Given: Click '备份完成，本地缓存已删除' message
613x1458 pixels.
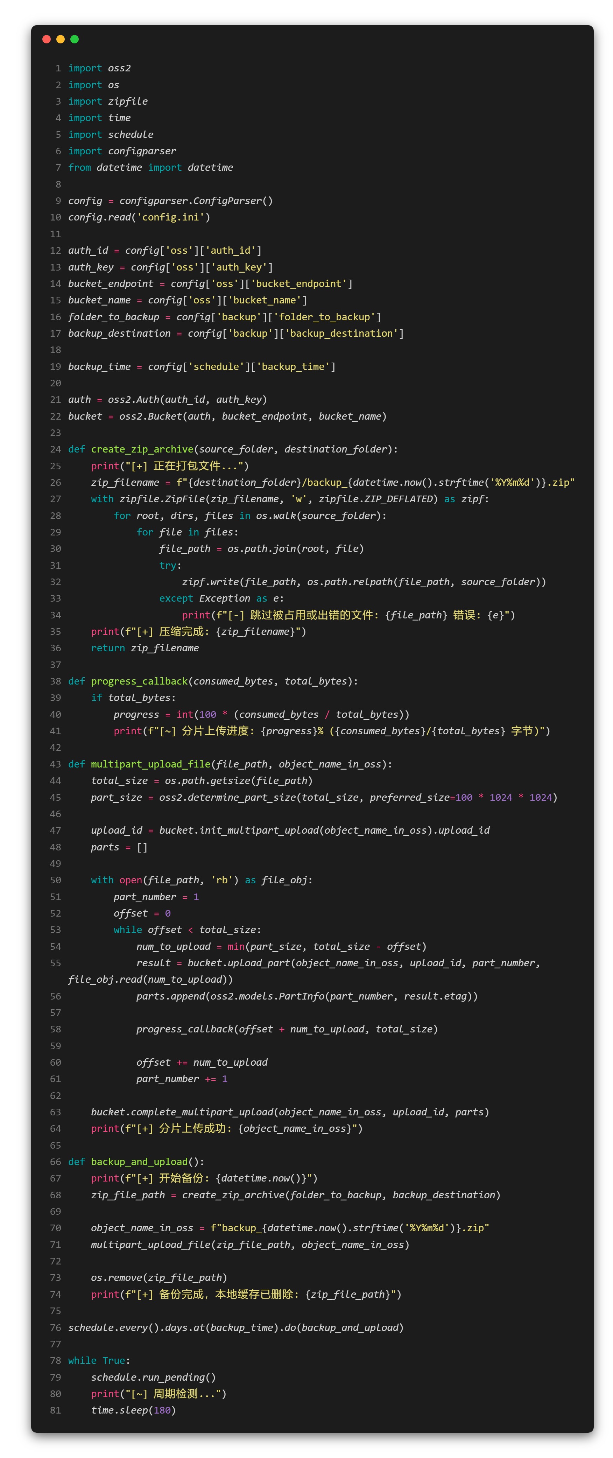Looking at the screenshot, I should (227, 1294).
